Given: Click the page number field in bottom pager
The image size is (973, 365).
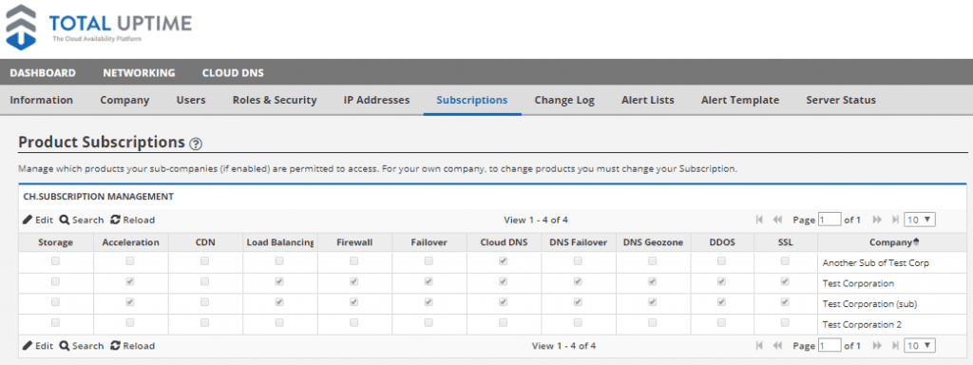Looking at the screenshot, I should 830,346.
